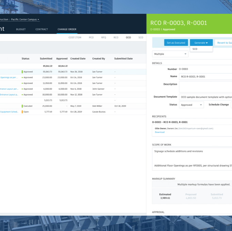Select the Executed row by Deb Miller
This screenshot has height=231, width=232.
73,106
